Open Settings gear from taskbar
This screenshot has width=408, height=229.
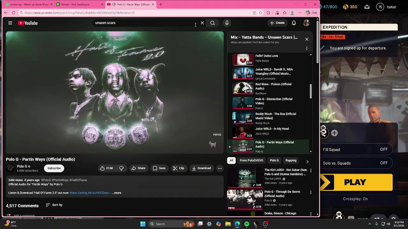pyautogui.click(x=209, y=224)
